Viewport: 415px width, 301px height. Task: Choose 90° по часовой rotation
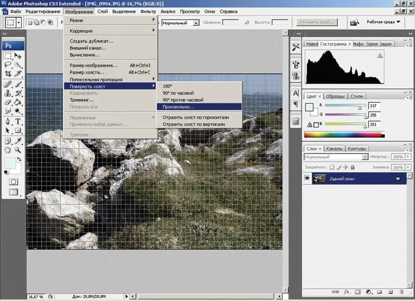pyautogui.click(x=199, y=93)
